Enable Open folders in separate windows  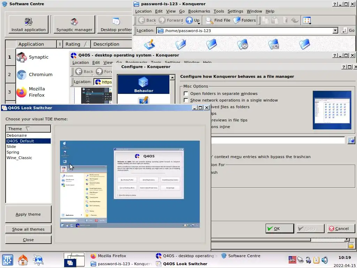[186, 94]
